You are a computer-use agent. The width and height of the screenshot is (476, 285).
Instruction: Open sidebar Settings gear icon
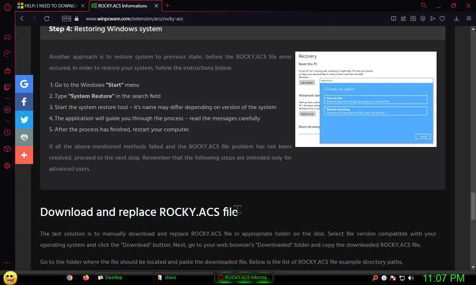7,166
